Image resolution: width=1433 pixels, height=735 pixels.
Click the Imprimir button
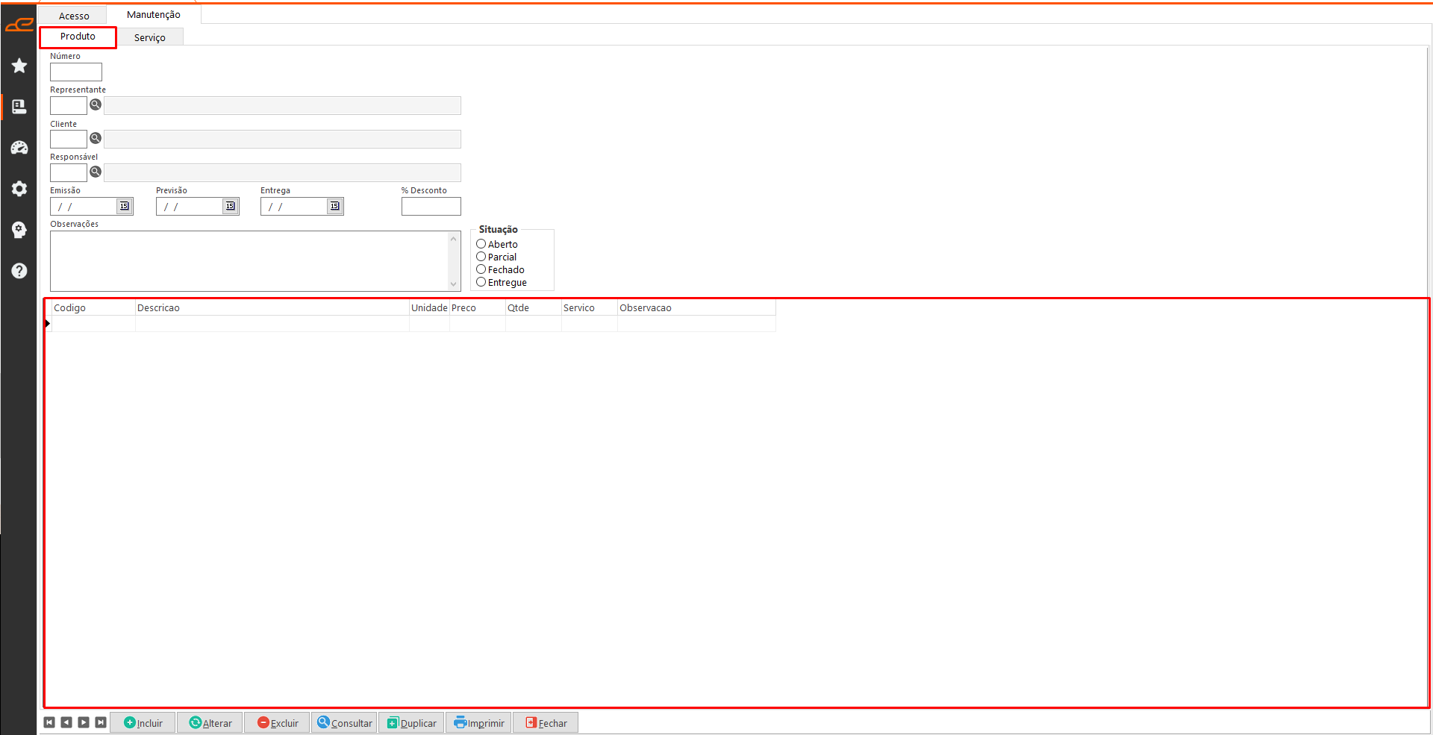tap(478, 723)
